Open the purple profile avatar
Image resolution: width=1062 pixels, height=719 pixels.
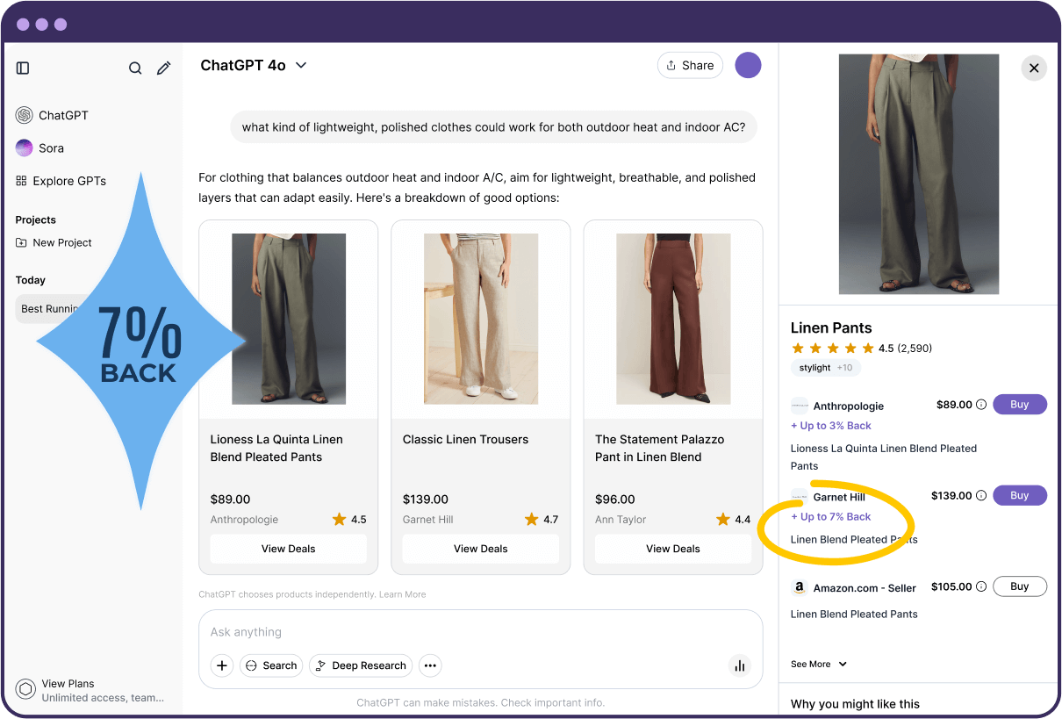click(x=748, y=65)
